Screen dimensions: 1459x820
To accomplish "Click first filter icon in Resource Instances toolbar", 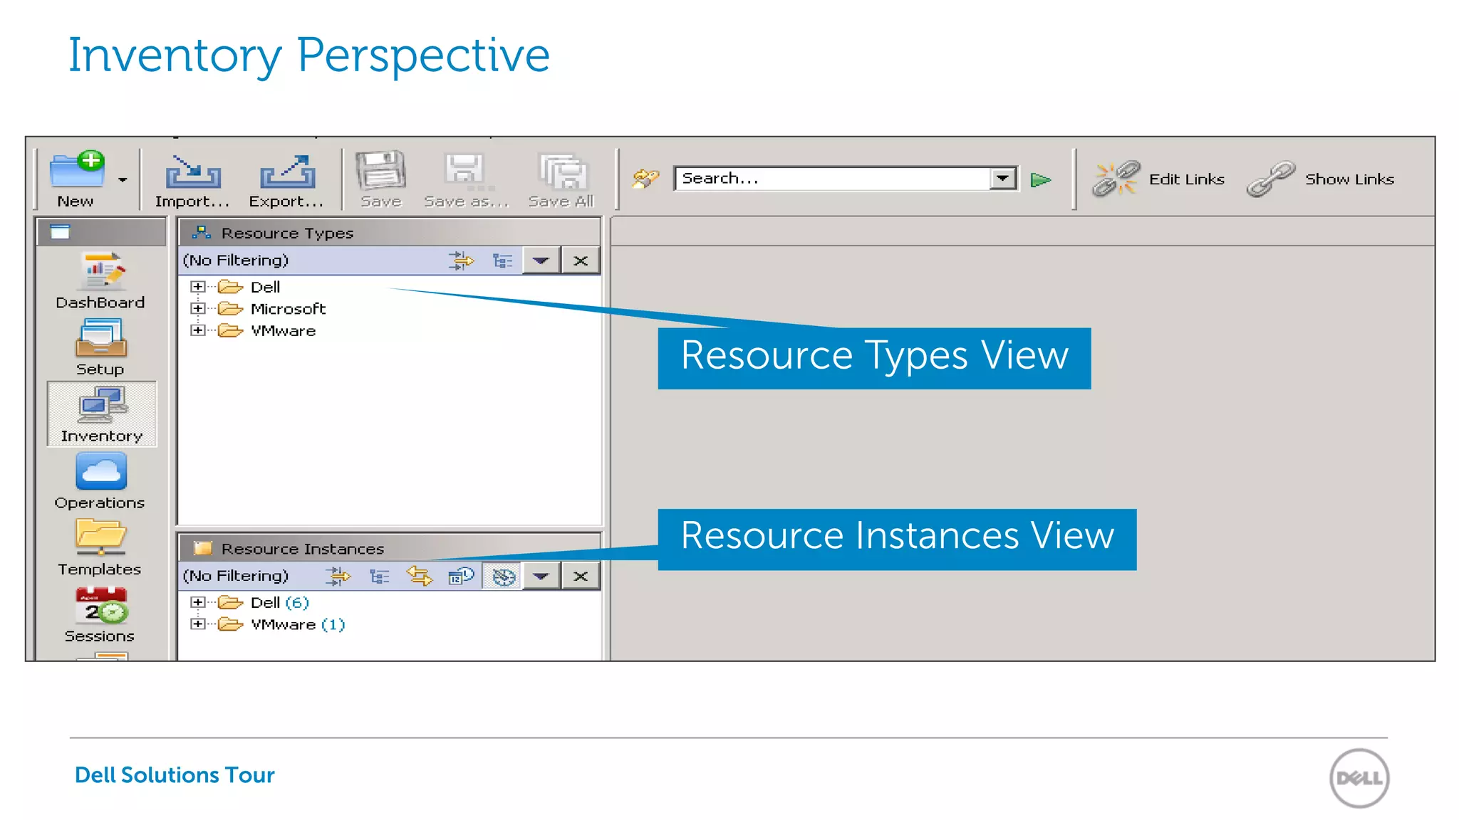I will (338, 577).
